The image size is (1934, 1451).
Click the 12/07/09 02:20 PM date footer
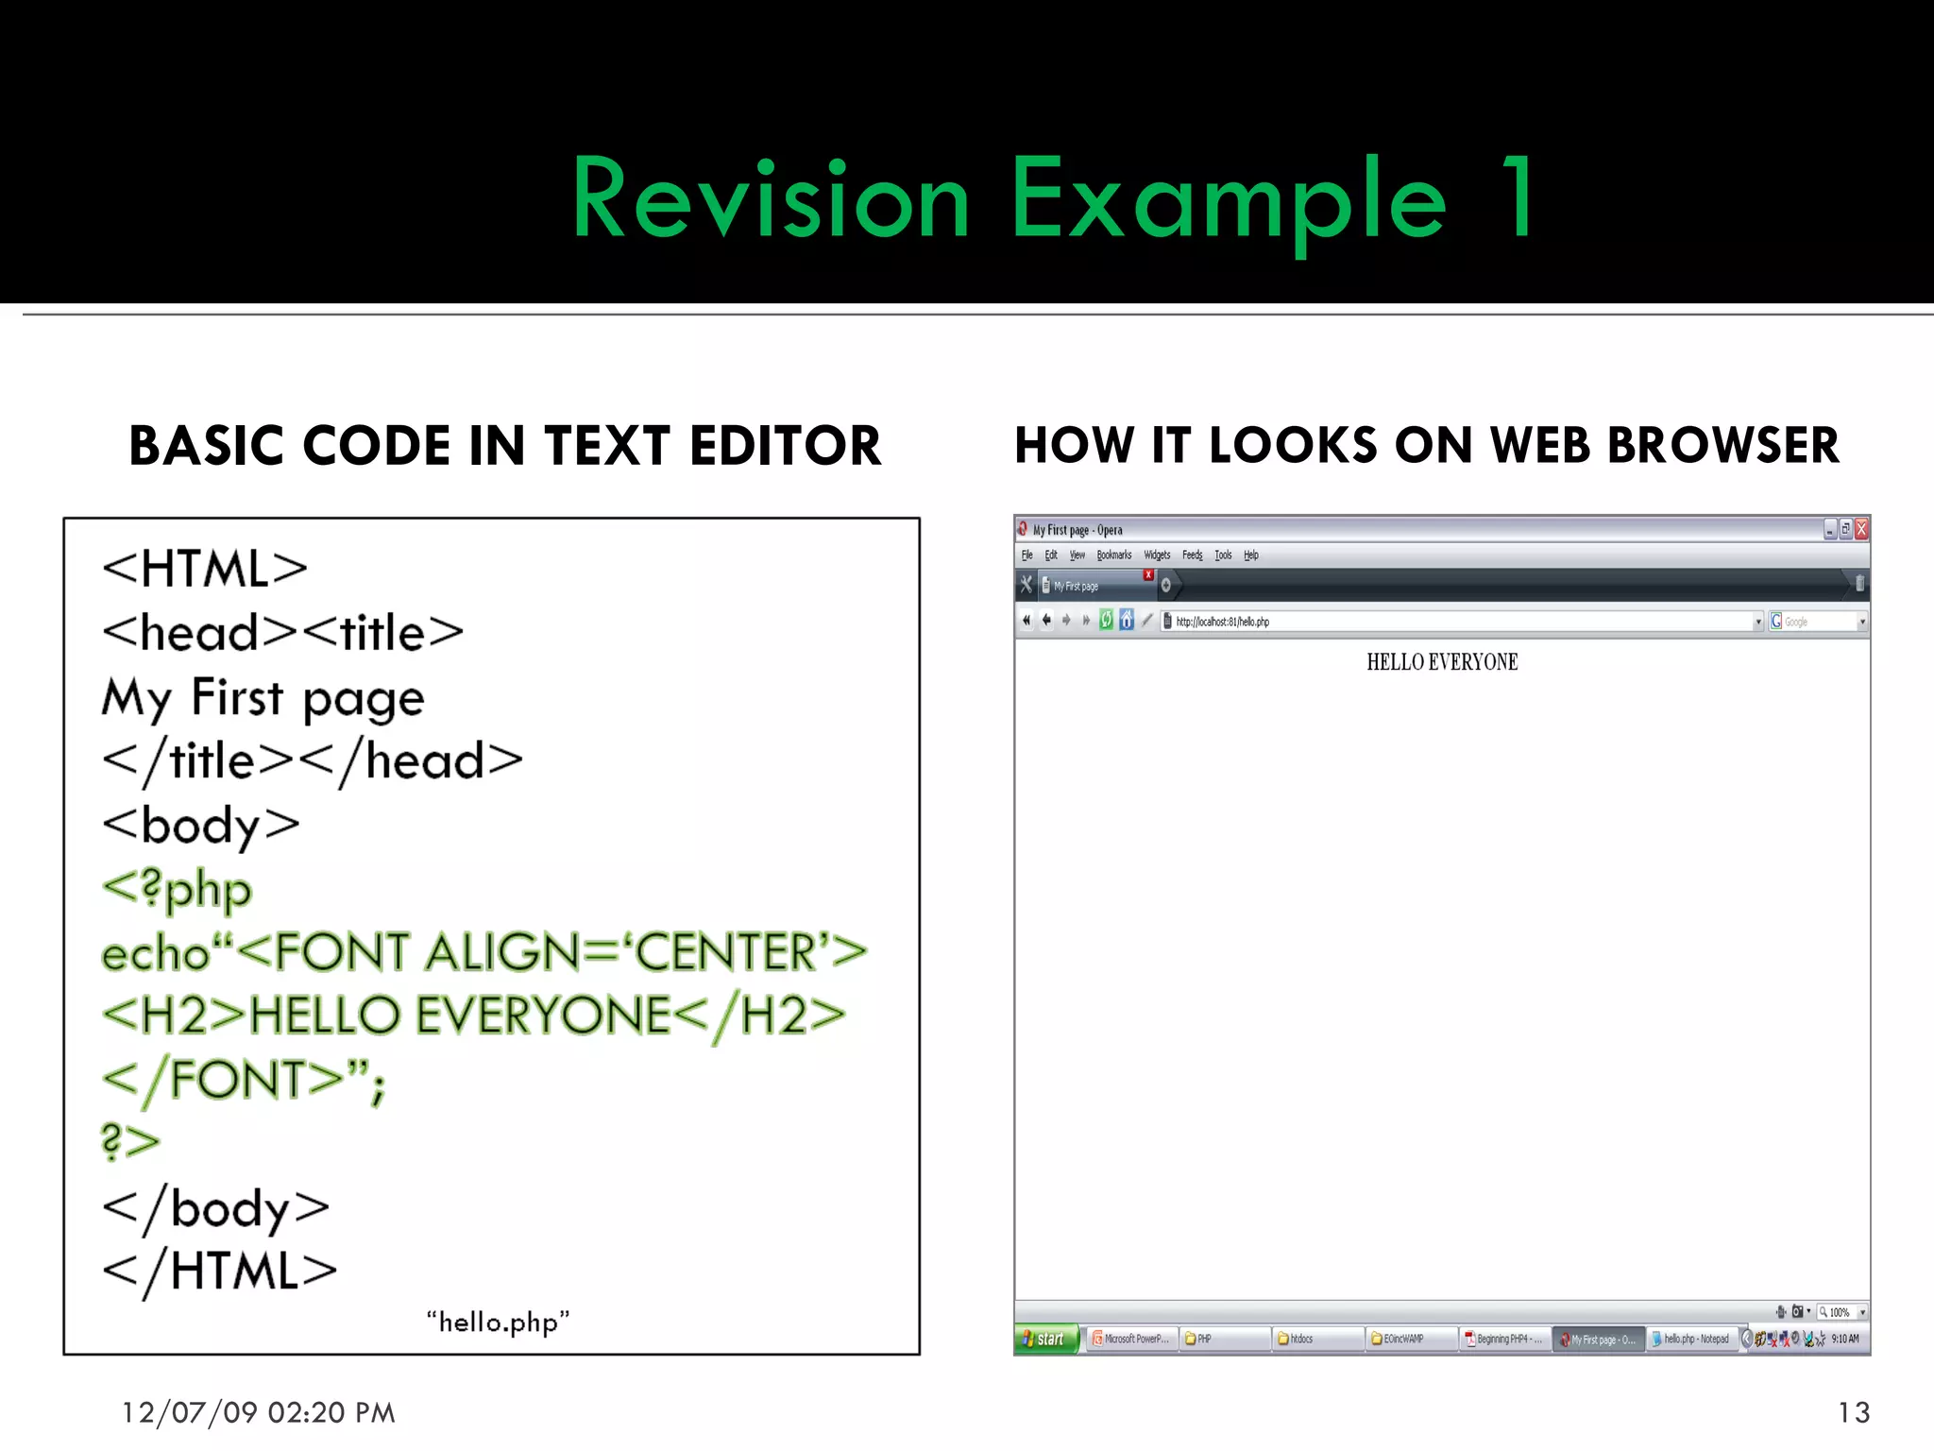[259, 1412]
